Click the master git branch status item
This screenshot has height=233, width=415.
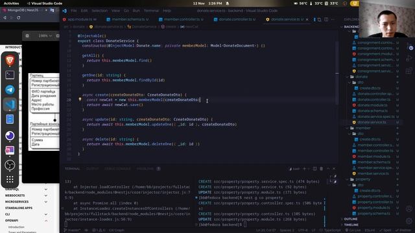pos(72,230)
